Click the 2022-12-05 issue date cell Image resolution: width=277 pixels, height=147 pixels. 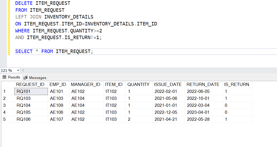169,112
